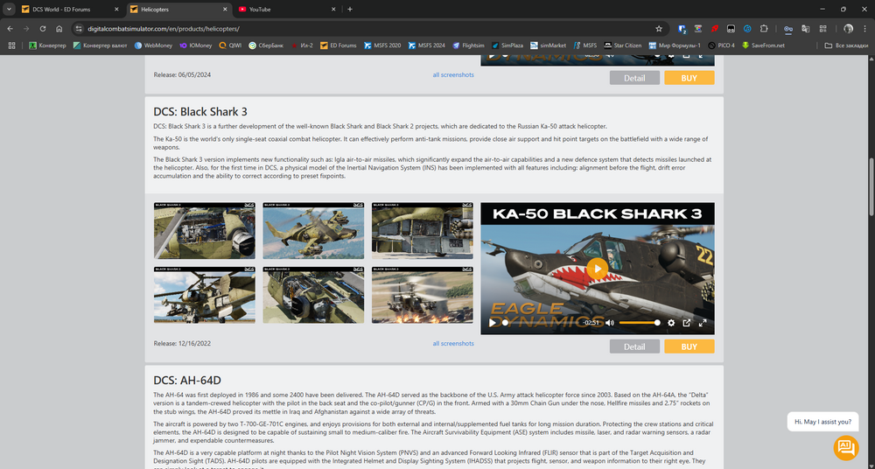Screen dimensions: 875x469
Task: Open the Ил-2 bookmark
Action: coord(303,45)
